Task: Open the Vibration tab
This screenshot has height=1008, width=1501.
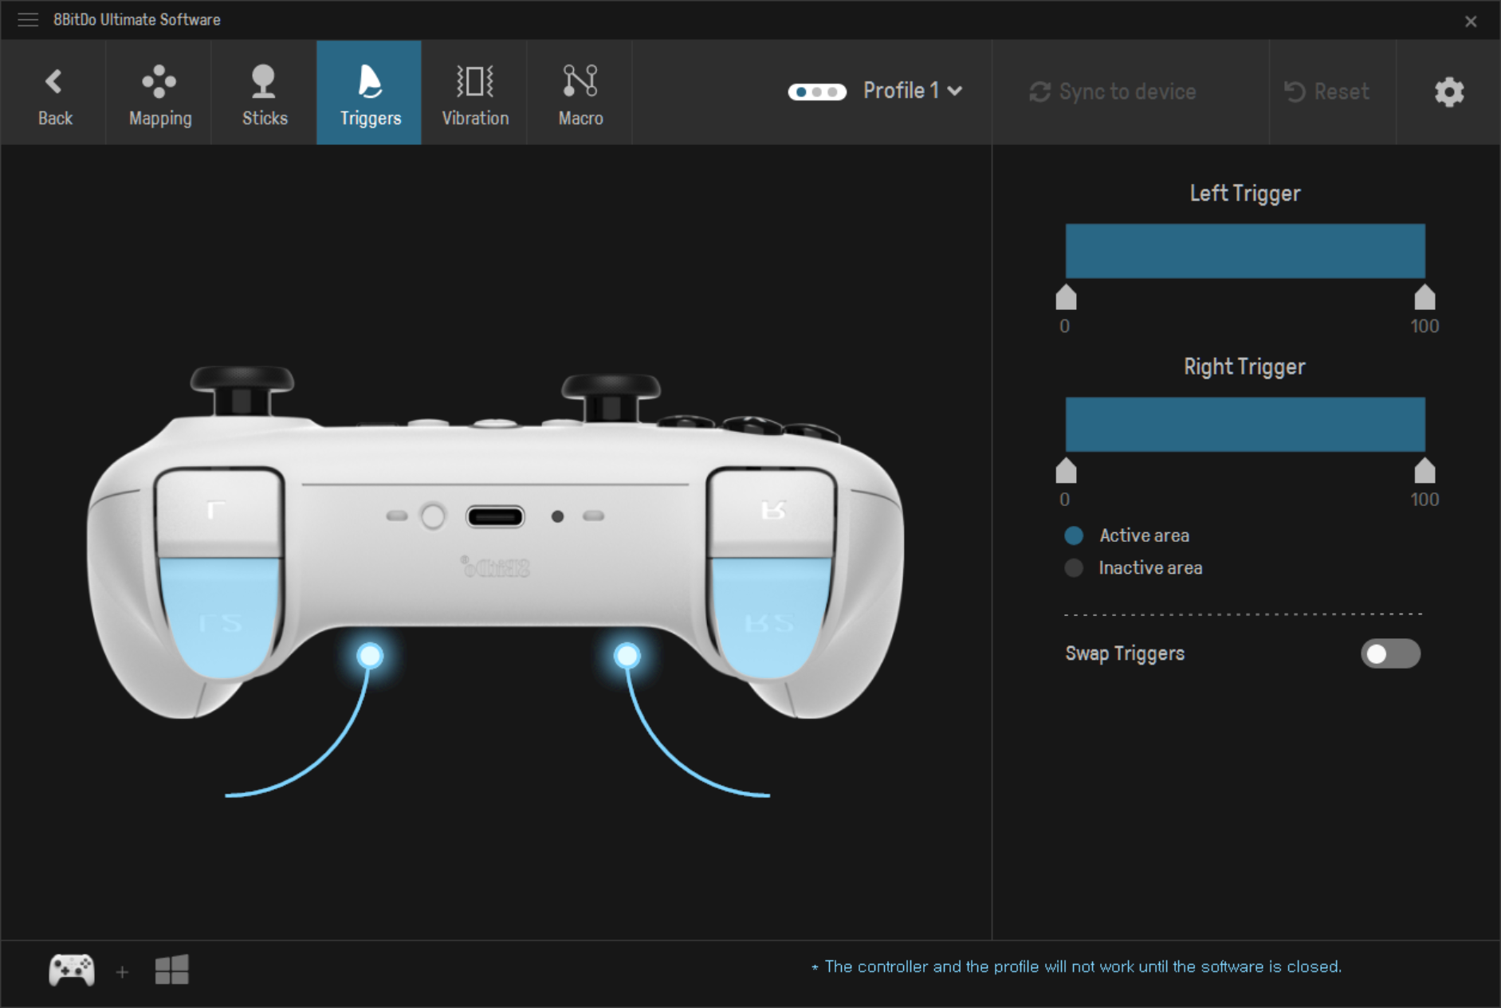Action: click(x=475, y=92)
